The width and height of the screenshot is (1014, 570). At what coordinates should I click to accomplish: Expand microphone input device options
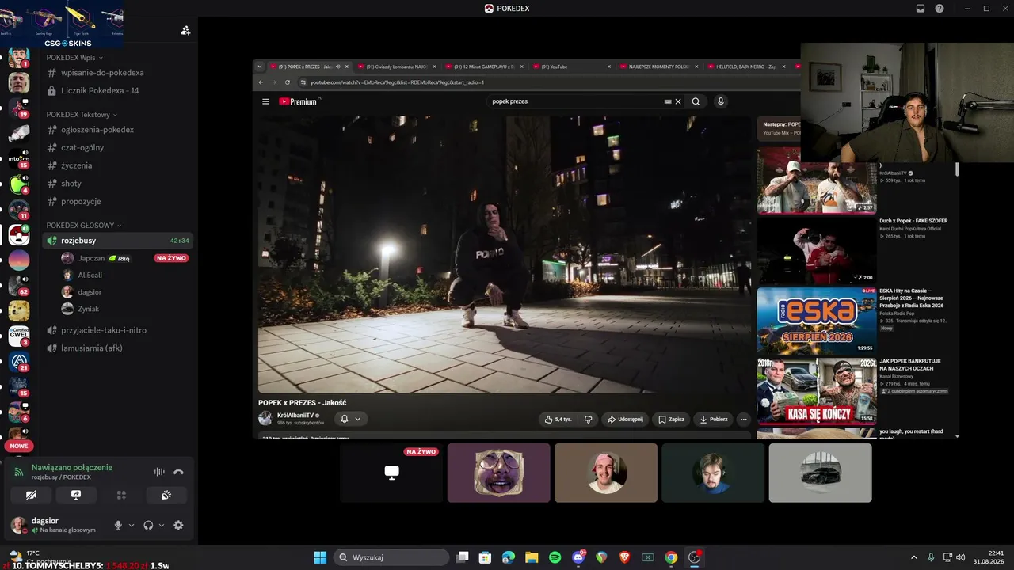(132, 525)
